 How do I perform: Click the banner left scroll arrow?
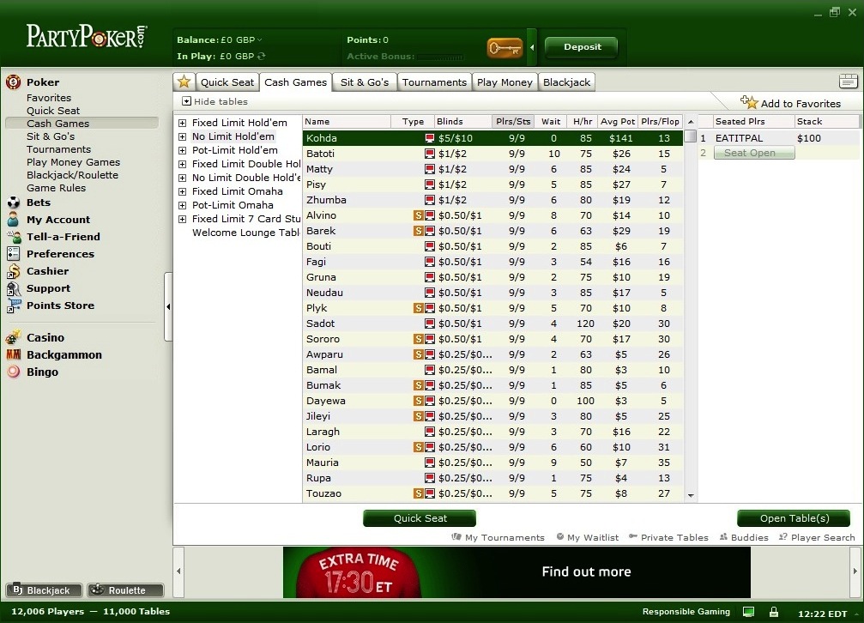pos(178,572)
